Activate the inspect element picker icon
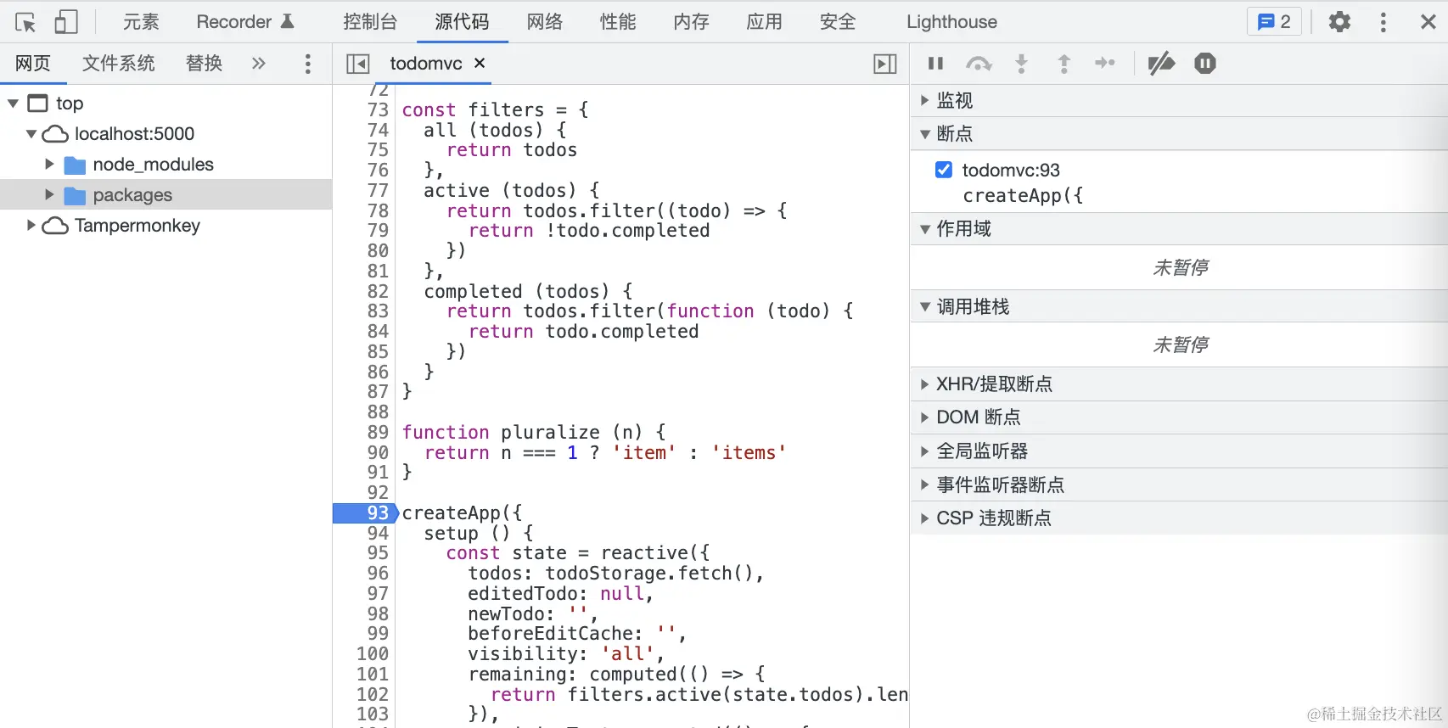 coord(25,22)
